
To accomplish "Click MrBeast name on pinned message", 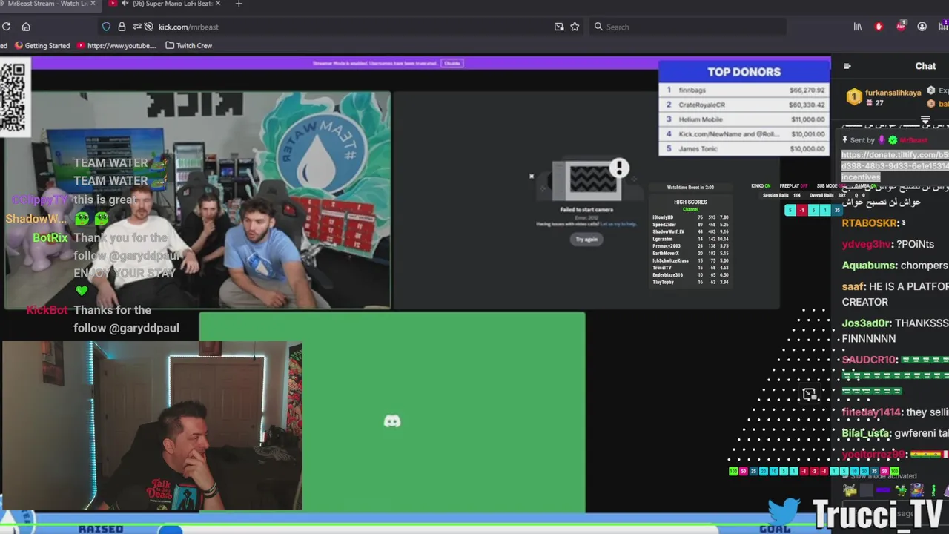I will (913, 140).
